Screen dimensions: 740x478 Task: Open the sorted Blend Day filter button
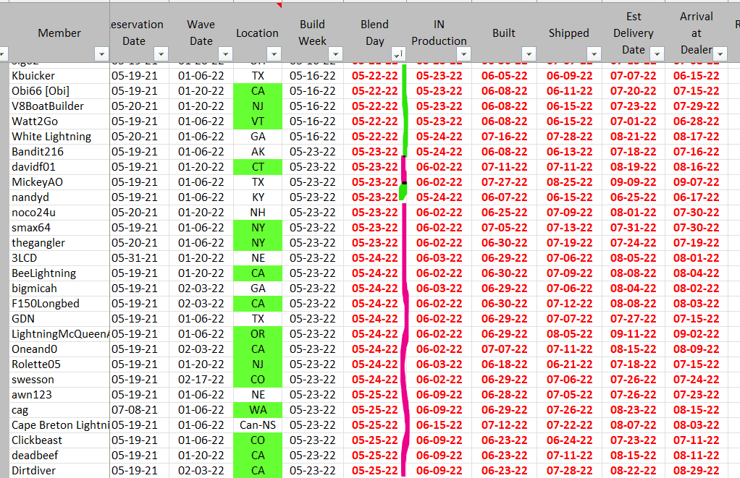coord(398,54)
